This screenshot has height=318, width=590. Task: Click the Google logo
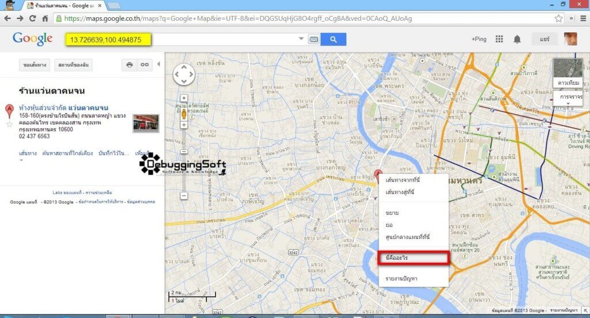(x=33, y=39)
